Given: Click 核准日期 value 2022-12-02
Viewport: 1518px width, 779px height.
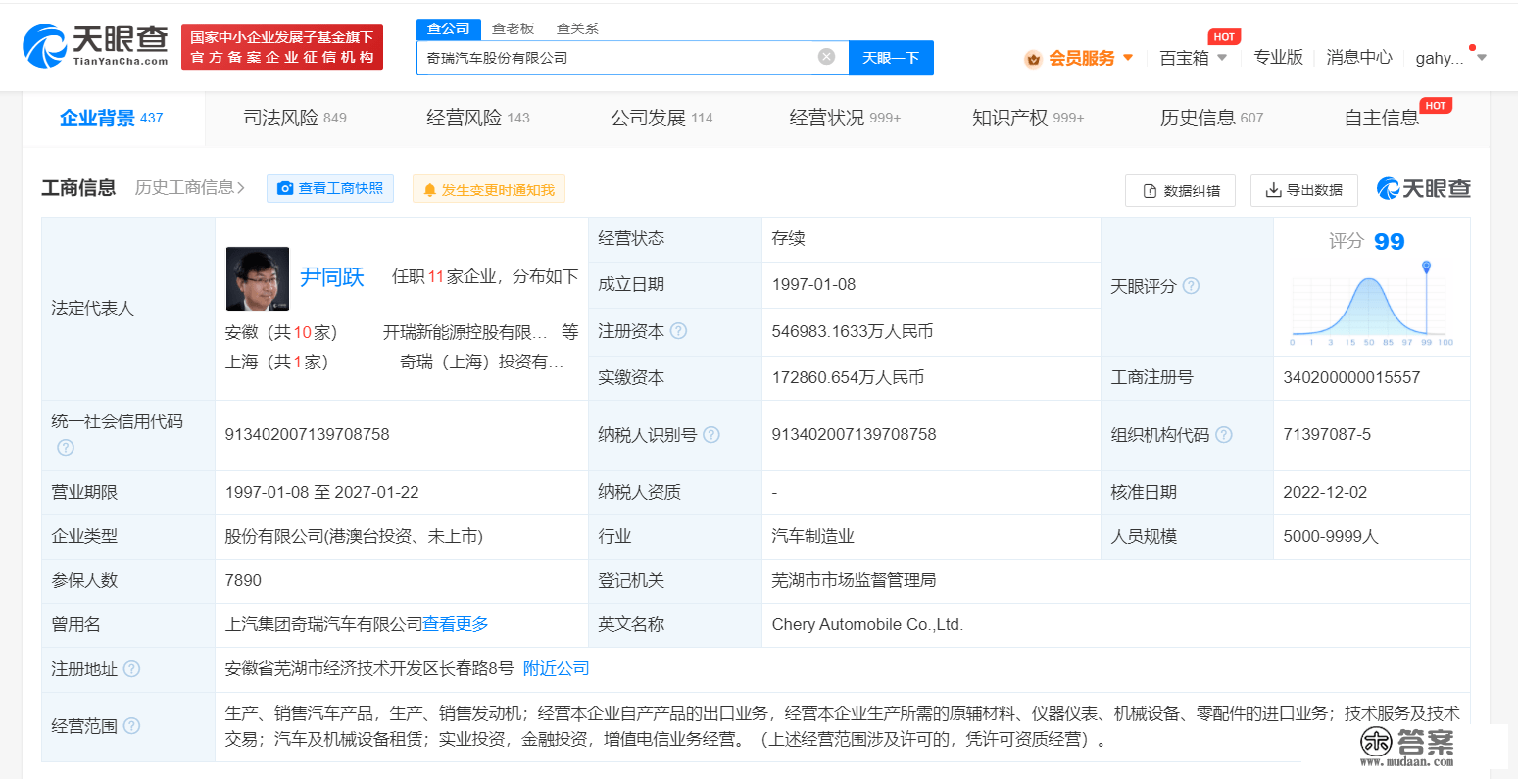Looking at the screenshot, I should click(x=1325, y=492).
